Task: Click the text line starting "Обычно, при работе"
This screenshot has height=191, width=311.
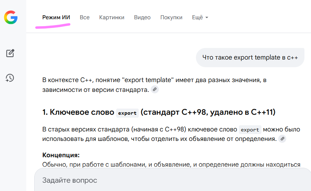Action: tap(171, 164)
